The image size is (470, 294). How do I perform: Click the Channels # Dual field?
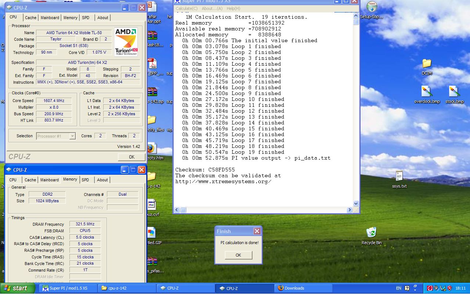122,195
